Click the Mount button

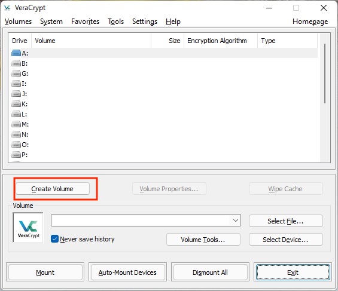[x=45, y=272]
